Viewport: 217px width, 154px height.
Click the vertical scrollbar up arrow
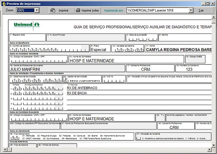(214, 17)
